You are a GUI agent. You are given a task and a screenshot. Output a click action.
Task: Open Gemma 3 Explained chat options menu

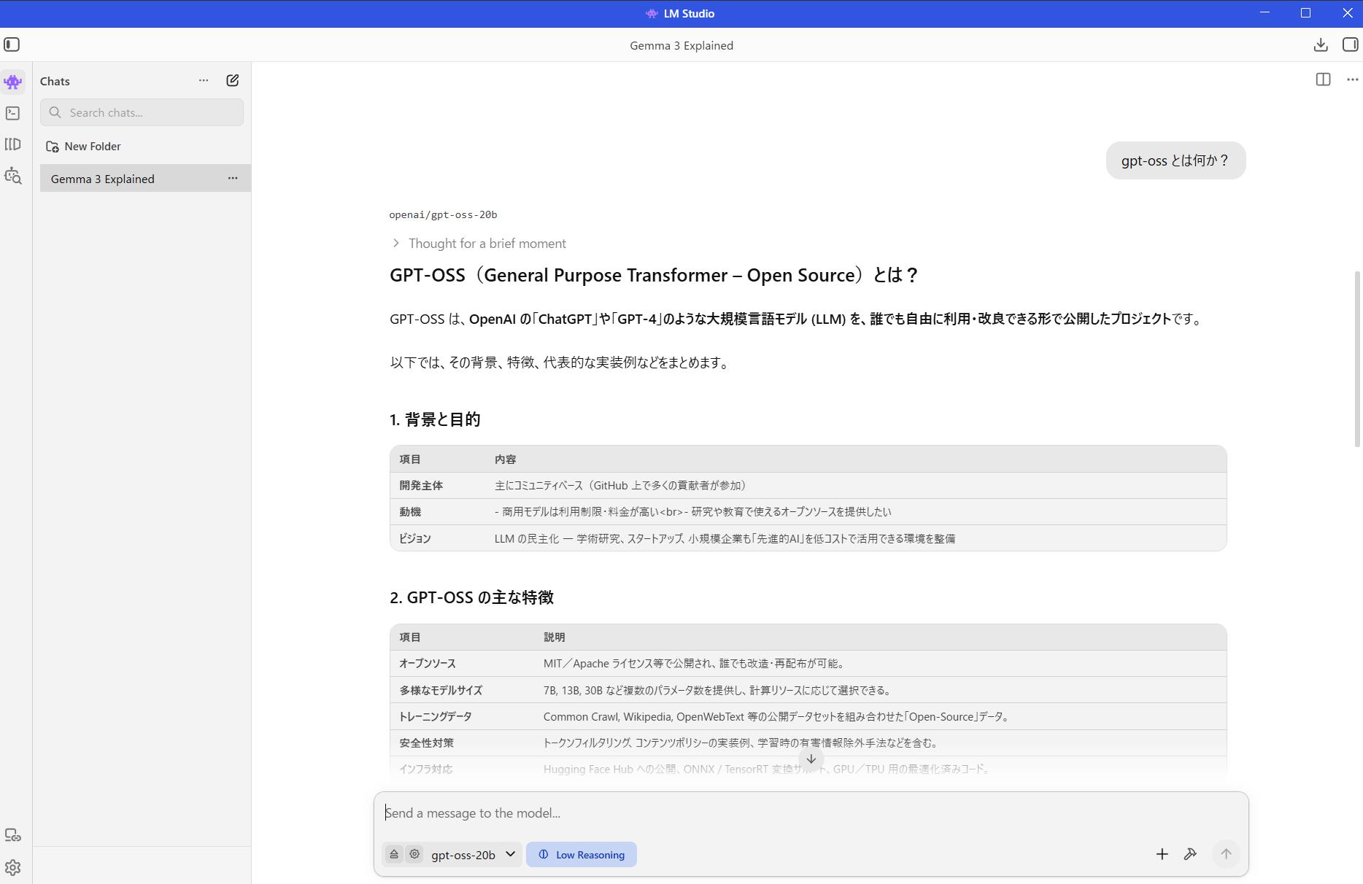[x=233, y=179]
